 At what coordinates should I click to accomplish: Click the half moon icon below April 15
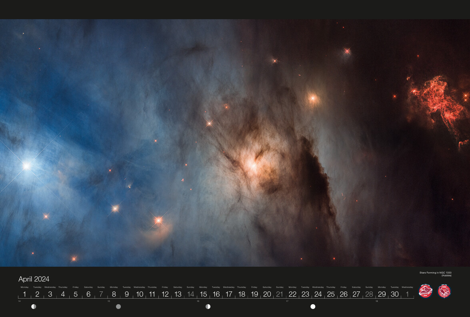(208, 307)
